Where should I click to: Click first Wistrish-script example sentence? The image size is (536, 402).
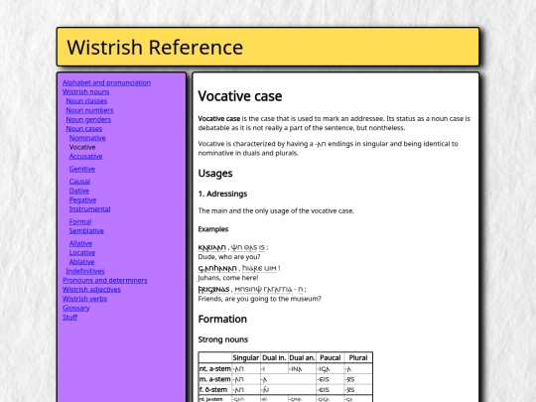(x=233, y=247)
